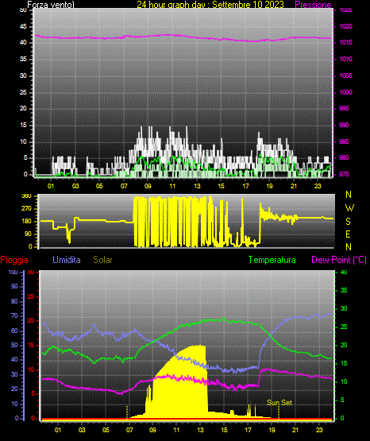Click '980' on the pressure axis

pyautogui.click(x=344, y=157)
